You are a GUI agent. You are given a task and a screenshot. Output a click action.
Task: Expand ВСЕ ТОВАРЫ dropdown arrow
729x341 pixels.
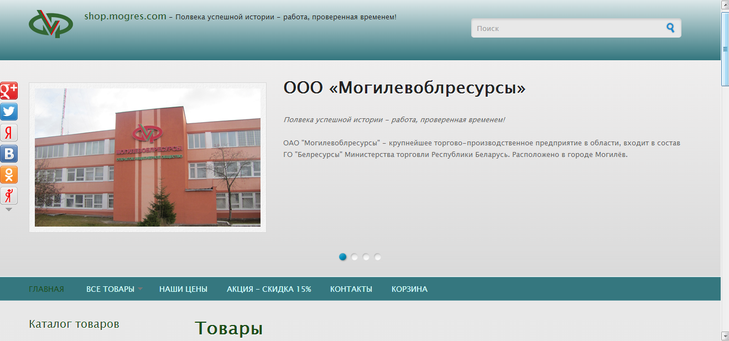point(140,289)
